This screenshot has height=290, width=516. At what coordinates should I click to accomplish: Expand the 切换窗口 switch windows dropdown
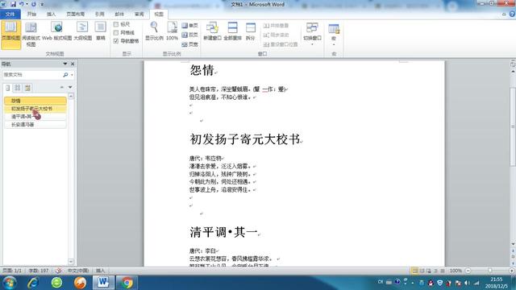[x=312, y=34]
